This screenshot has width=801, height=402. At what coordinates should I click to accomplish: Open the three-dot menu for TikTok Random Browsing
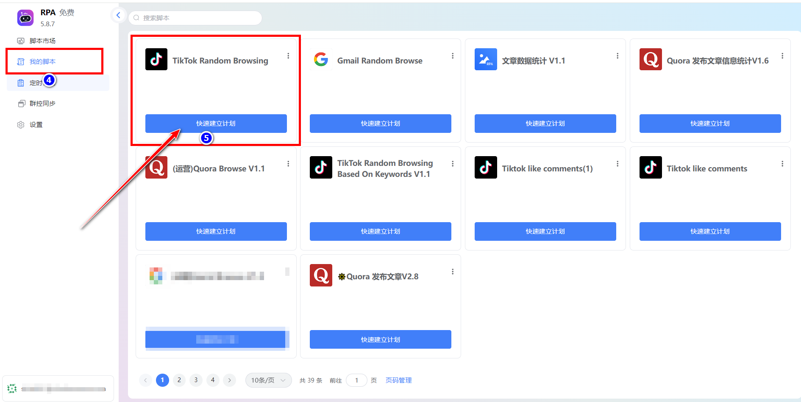(288, 56)
